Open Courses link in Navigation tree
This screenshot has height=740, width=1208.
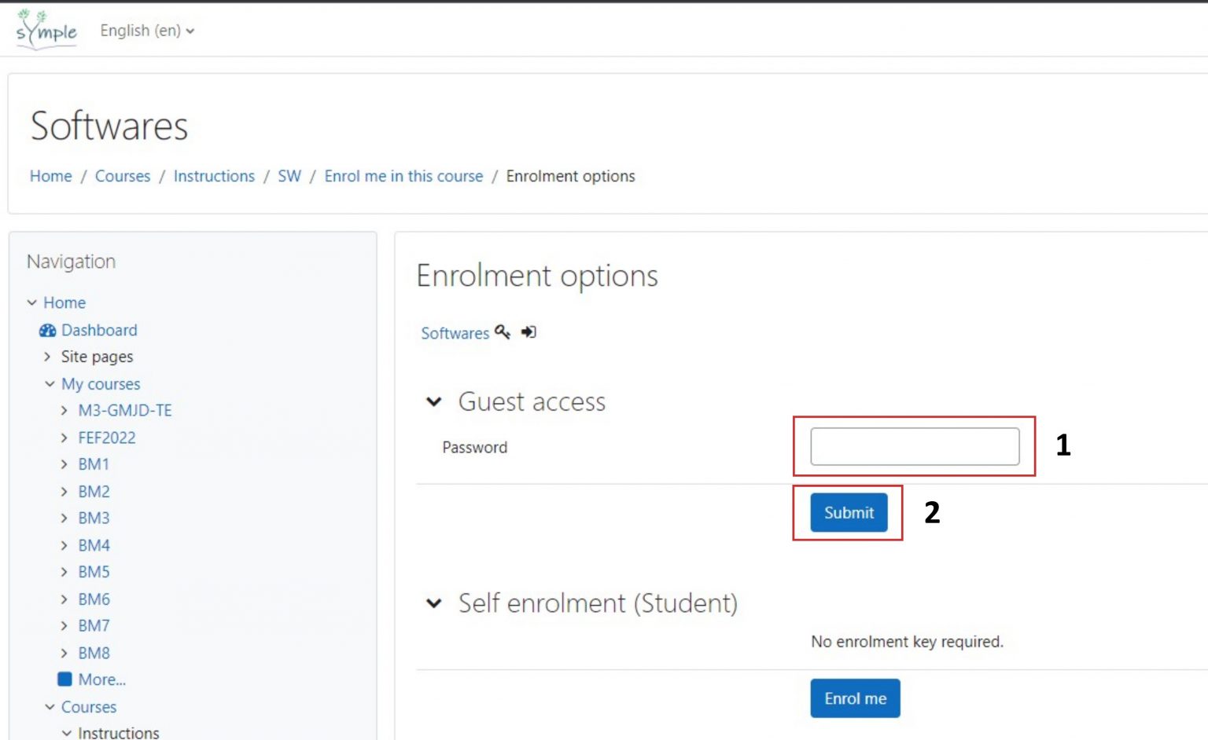click(x=89, y=707)
